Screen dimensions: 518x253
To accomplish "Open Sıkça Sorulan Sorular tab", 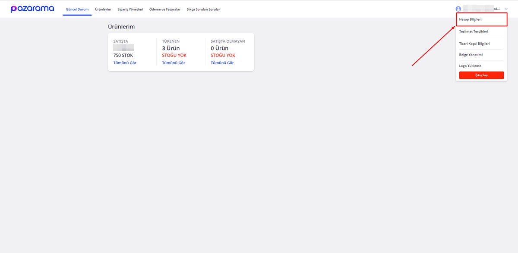I will click(x=203, y=9).
